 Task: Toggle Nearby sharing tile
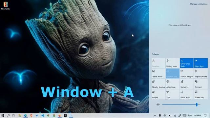tap(158, 84)
